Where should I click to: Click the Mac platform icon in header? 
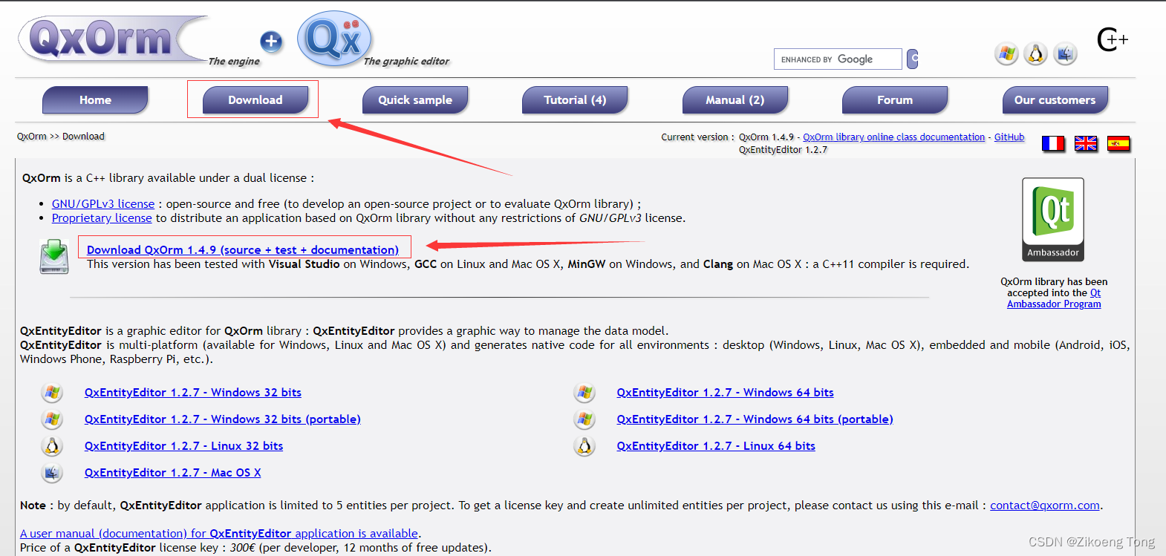[1065, 53]
